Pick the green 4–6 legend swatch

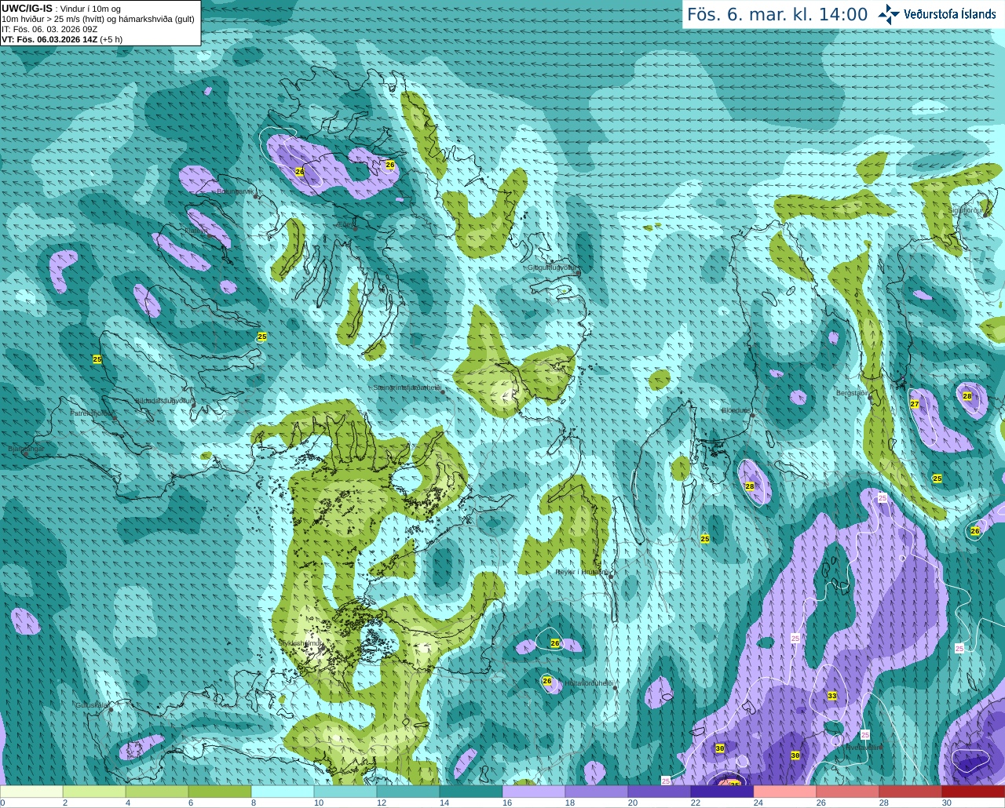coord(157,792)
